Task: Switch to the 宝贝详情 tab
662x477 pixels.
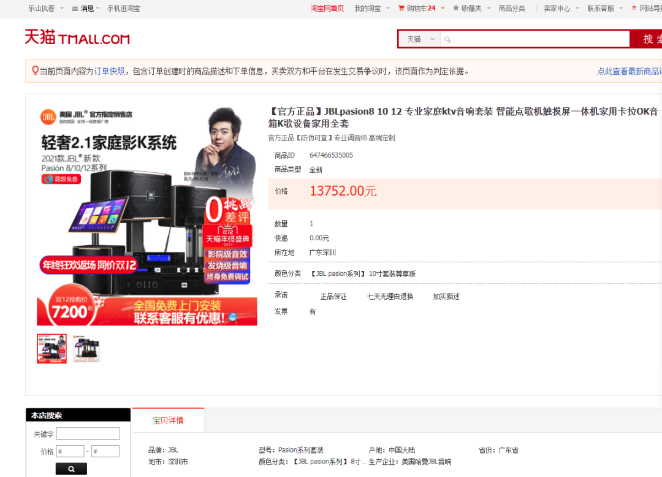Action: pos(168,421)
